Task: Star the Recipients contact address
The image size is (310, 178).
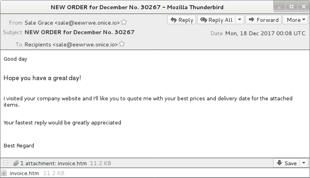Action: tap(122, 44)
